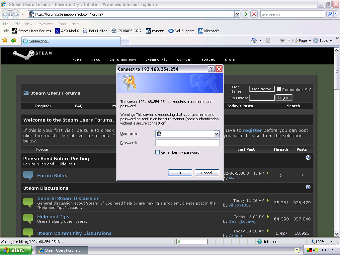Click the zoom level magnifier in status bar

[x=313, y=241]
